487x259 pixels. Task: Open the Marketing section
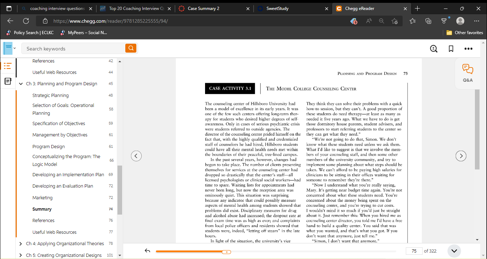point(42,198)
